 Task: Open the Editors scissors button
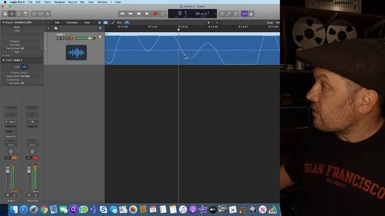click(x=48, y=14)
